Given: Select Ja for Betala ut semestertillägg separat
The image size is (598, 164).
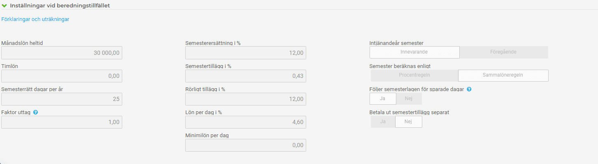Looking at the screenshot, I should pyautogui.click(x=383, y=122).
